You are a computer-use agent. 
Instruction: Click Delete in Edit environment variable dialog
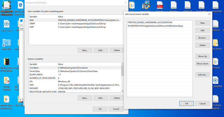tap(203, 45)
